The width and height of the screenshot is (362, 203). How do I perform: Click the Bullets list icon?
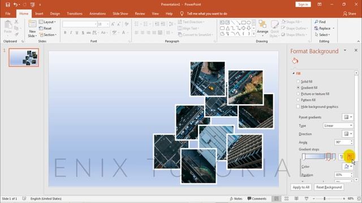[x=136, y=24]
